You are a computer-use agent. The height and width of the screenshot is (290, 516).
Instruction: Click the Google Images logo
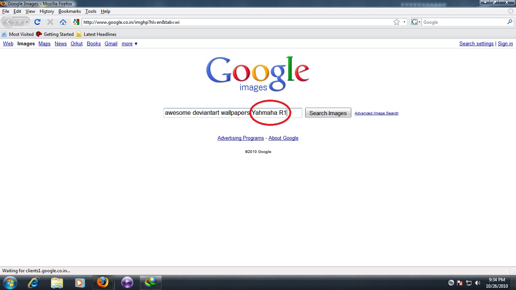[258, 74]
